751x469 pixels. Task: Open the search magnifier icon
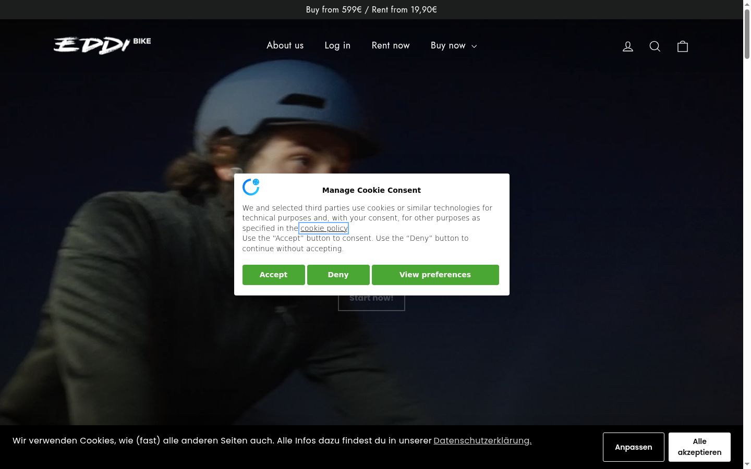coord(655,46)
